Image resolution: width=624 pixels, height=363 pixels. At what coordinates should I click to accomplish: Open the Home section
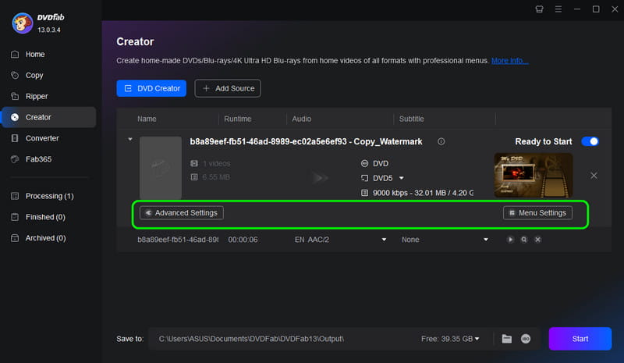35,54
